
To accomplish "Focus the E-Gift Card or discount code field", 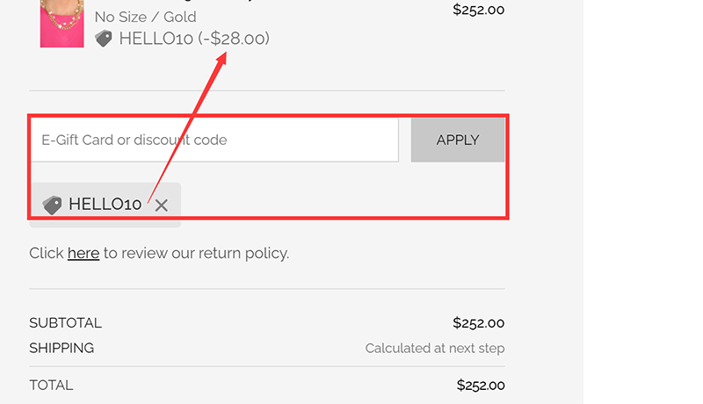I will point(214,140).
